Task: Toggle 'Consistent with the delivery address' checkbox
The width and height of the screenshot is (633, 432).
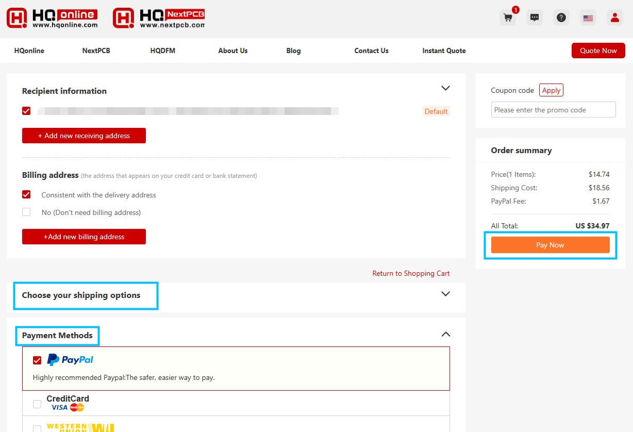Action: (x=26, y=195)
